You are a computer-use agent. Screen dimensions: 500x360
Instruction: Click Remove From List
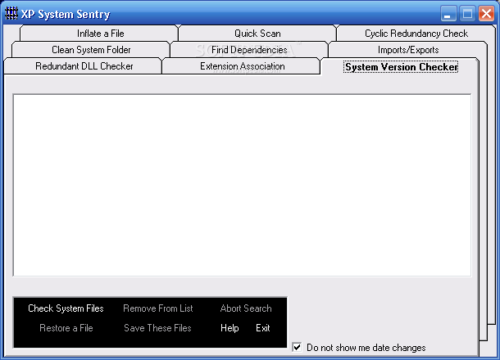(158, 308)
